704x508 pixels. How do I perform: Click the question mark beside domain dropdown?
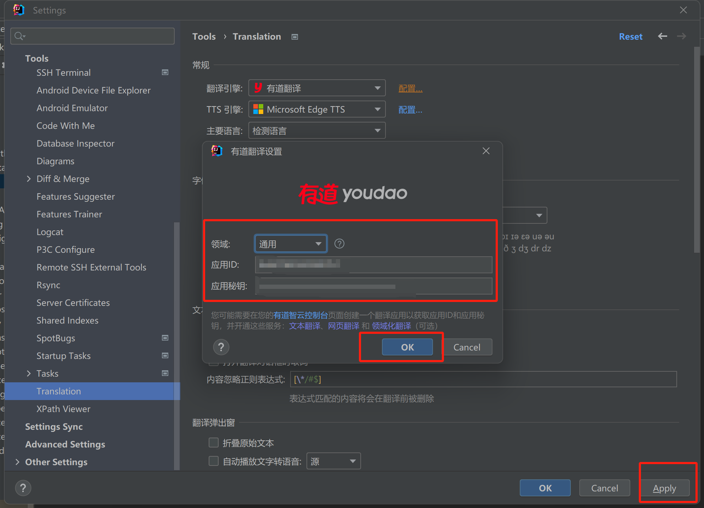tap(339, 244)
